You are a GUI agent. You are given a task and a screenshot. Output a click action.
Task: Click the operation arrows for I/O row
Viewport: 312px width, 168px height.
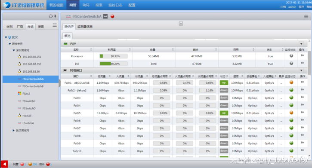coord(303,63)
